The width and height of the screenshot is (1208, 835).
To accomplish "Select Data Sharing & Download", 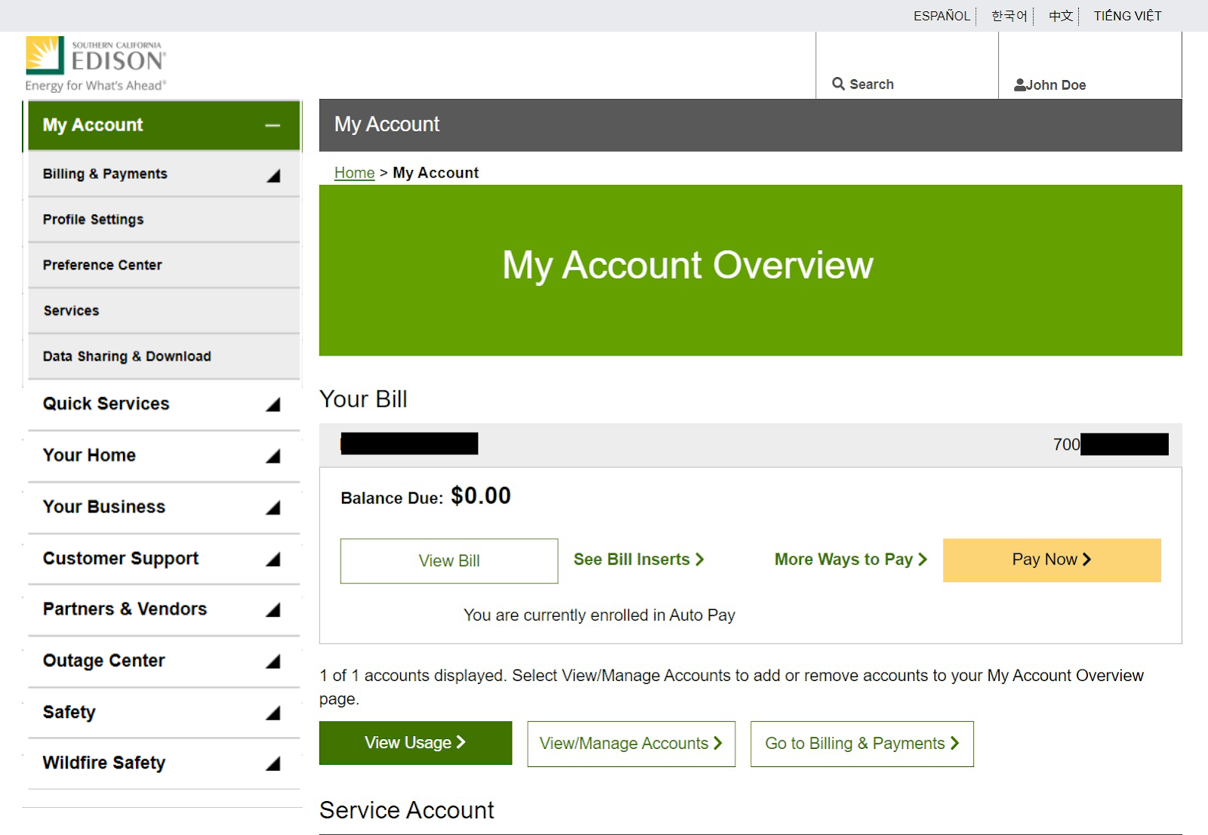I will click(126, 356).
